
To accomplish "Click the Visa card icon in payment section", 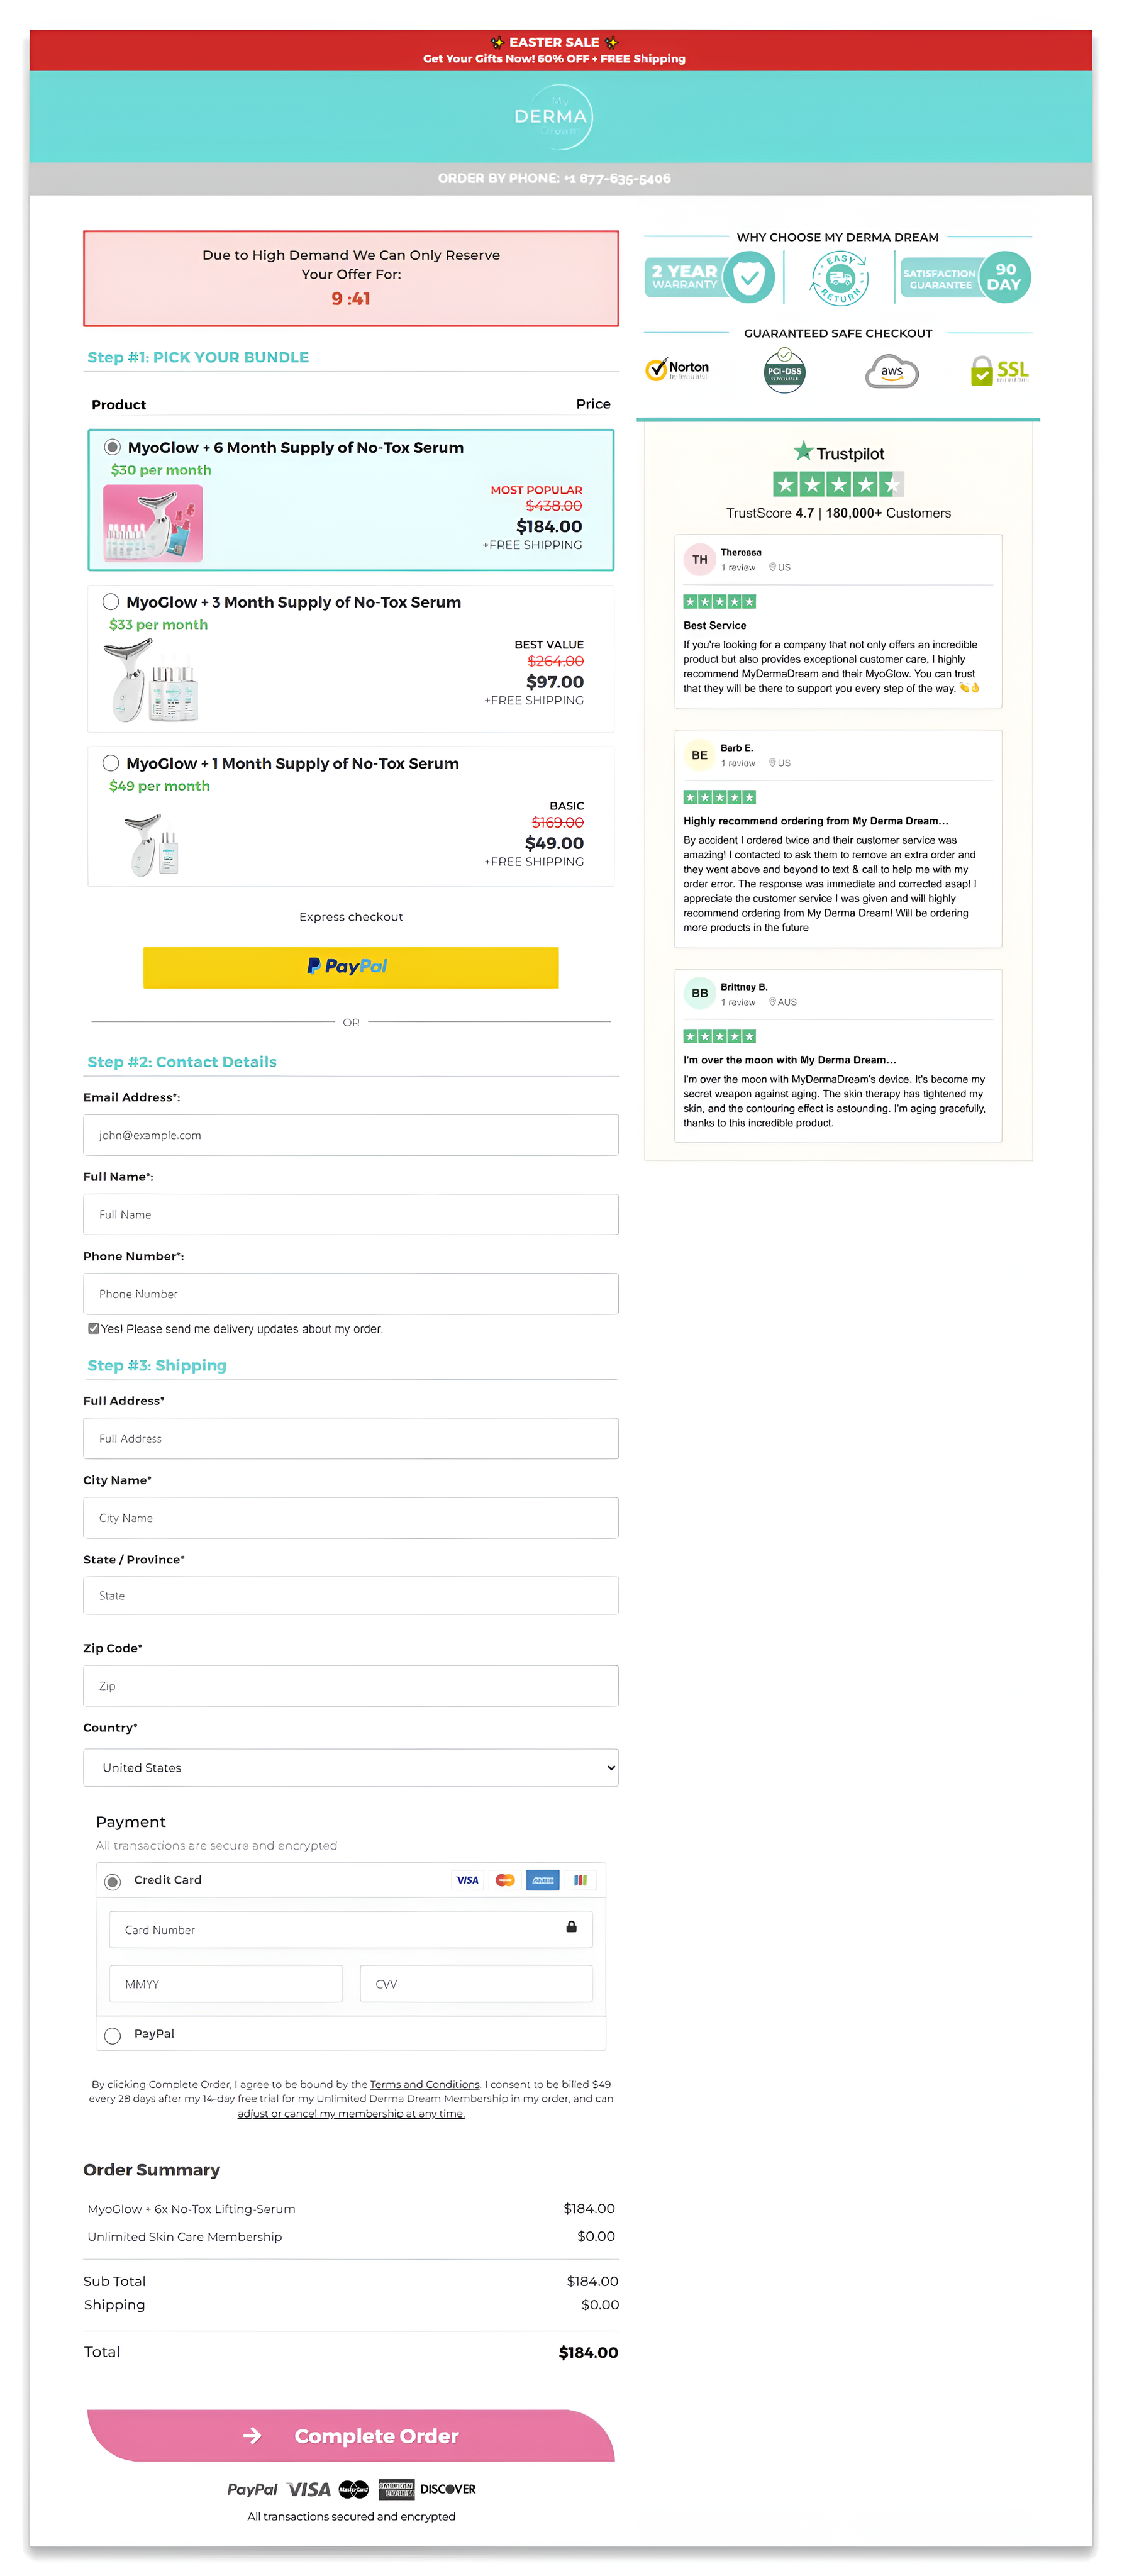I will click(467, 1880).
